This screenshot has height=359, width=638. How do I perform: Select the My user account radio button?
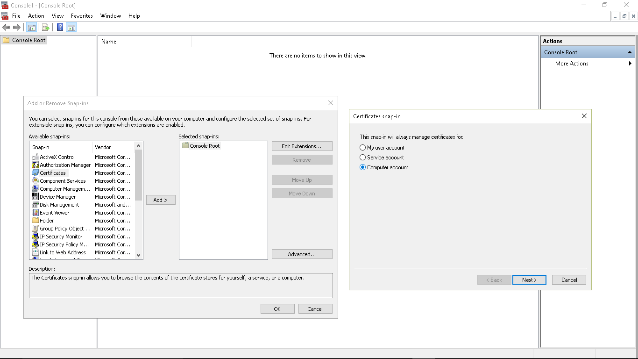362,147
